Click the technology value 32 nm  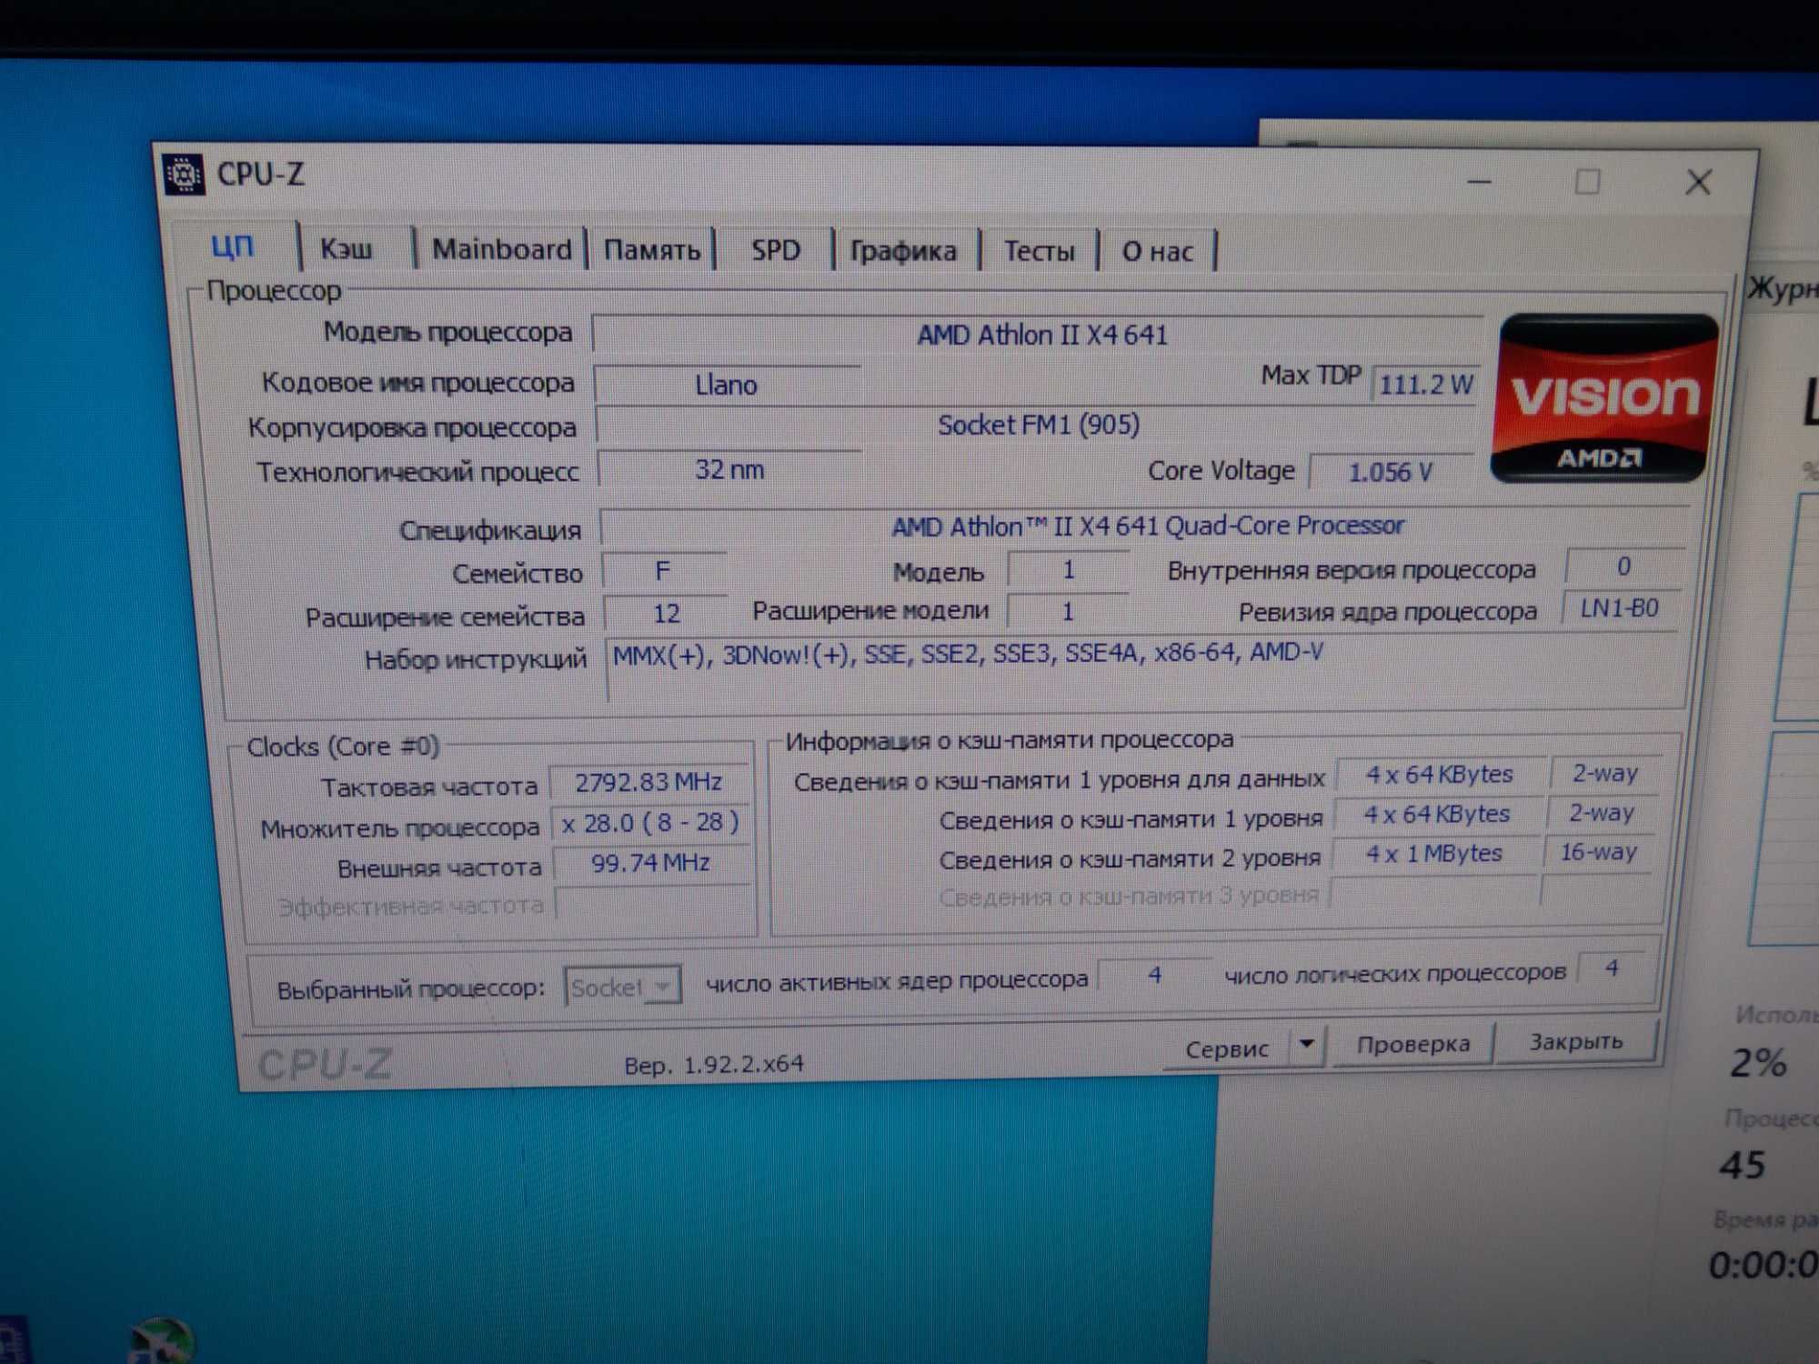click(x=729, y=470)
